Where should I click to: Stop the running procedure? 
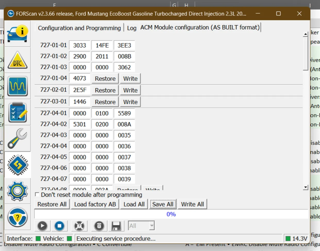pos(59,226)
